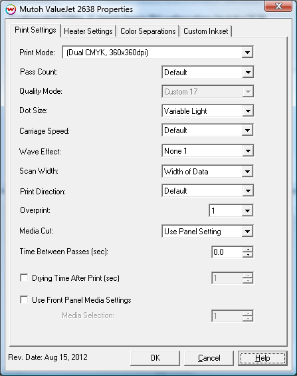Open the Media Cut dropdown
Image resolution: width=297 pixels, height=376 pixels.
207,232
